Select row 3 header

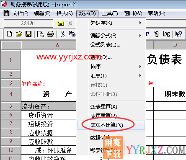(x=11, y=83)
